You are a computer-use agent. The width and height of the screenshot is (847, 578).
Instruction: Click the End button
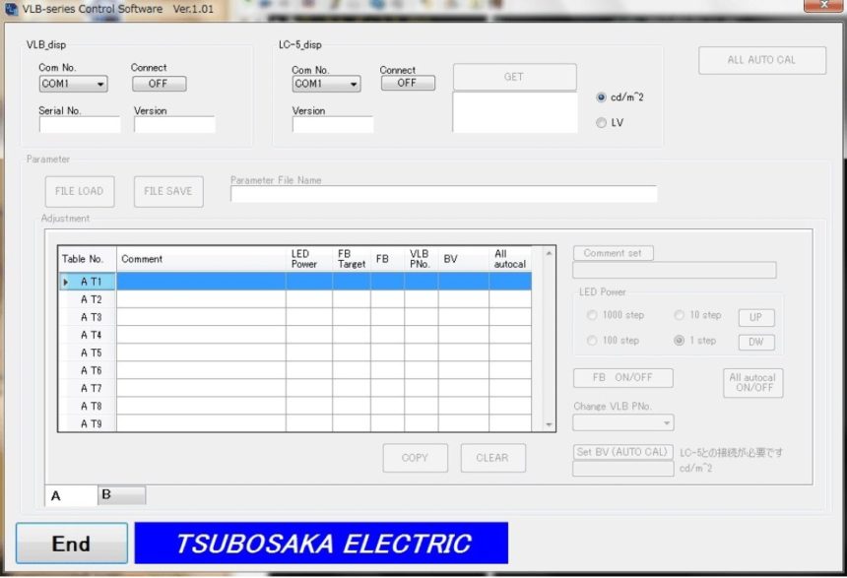point(72,544)
